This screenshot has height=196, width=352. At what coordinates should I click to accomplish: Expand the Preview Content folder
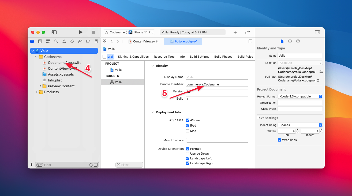pyautogui.click(x=40, y=86)
